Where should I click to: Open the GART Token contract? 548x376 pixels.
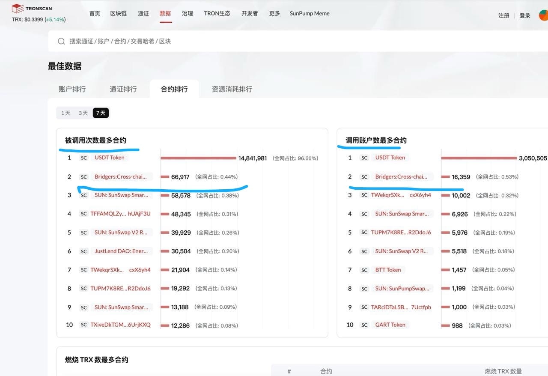pos(390,325)
